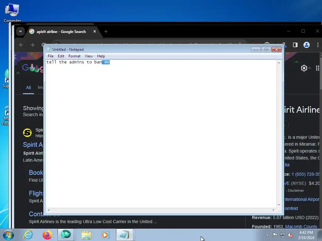This screenshot has width=322, height=241.
Task: Click Chrome back navigation arrow
Action: (x=21, y=45)
